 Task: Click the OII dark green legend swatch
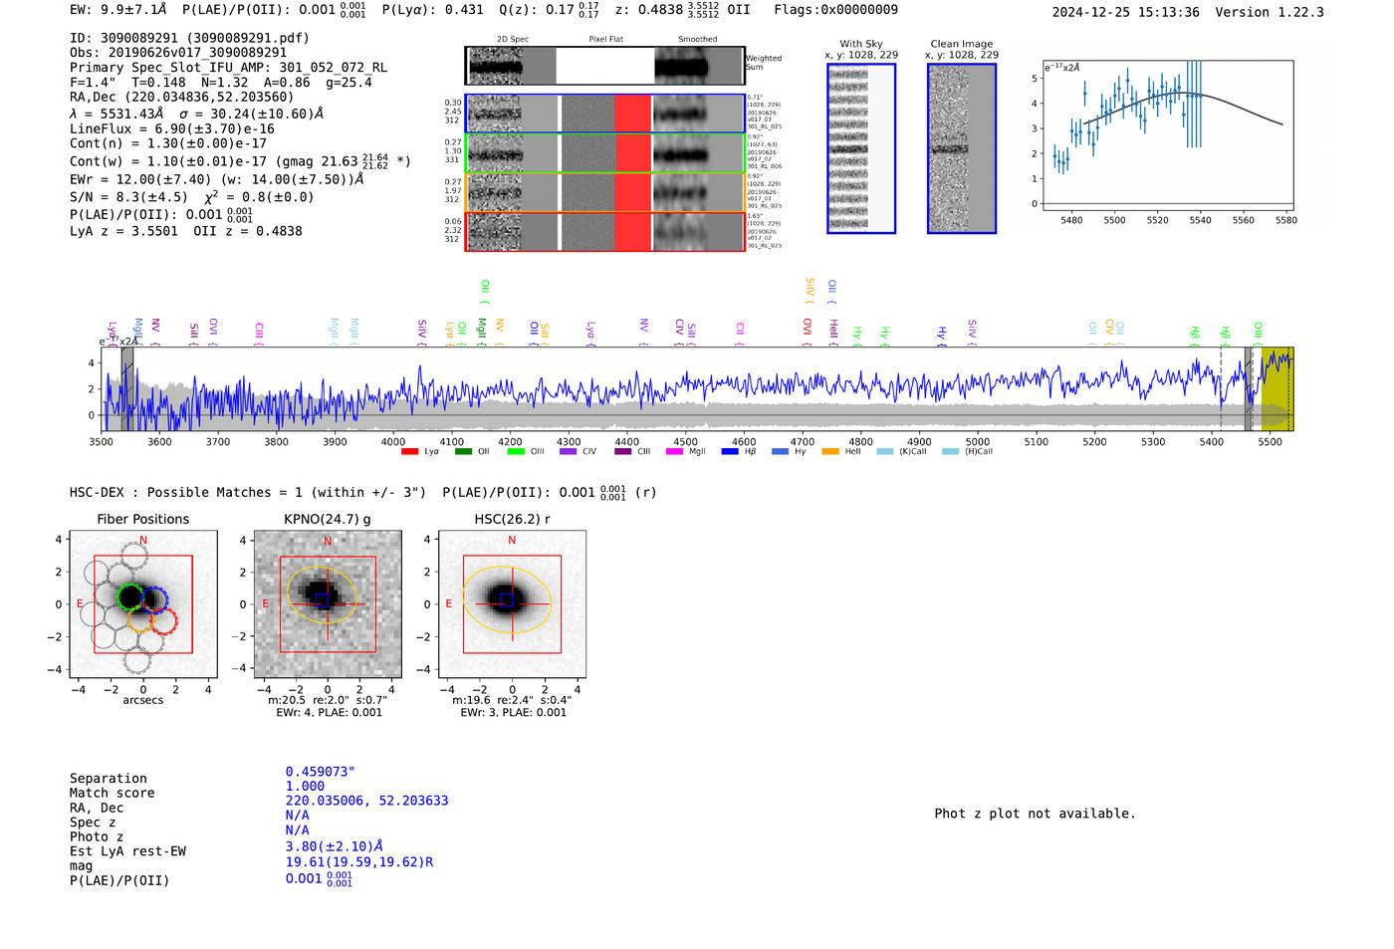pyautogui.click(x=463, y=451)
